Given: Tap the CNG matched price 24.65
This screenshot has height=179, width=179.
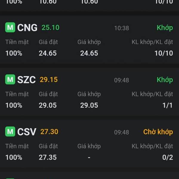Looking at the screenshot, I should tap(89, 53).
